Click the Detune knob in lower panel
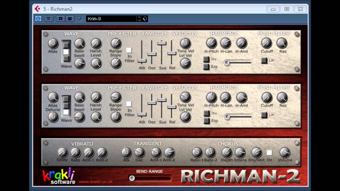This screenshot has width=340, height=191. tap(53, 117)
